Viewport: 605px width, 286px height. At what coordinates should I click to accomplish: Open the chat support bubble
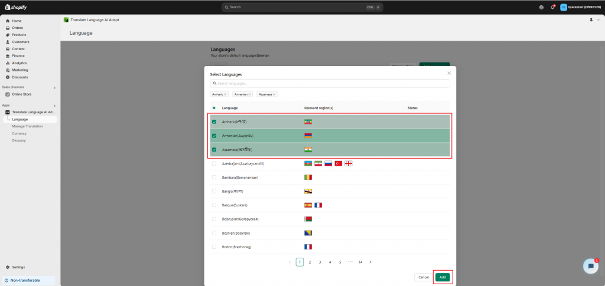(590, 266)
